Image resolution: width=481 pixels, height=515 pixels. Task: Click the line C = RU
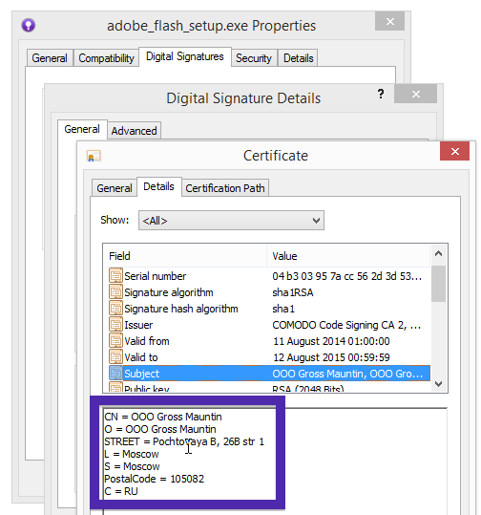point(121,491)
